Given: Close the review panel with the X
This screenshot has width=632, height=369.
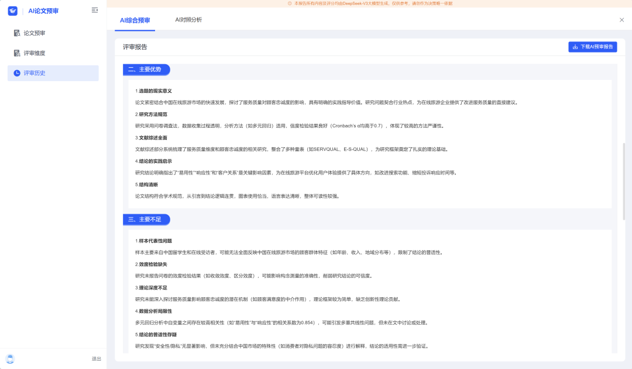Looking at the screenshot, I should (621, 20).
